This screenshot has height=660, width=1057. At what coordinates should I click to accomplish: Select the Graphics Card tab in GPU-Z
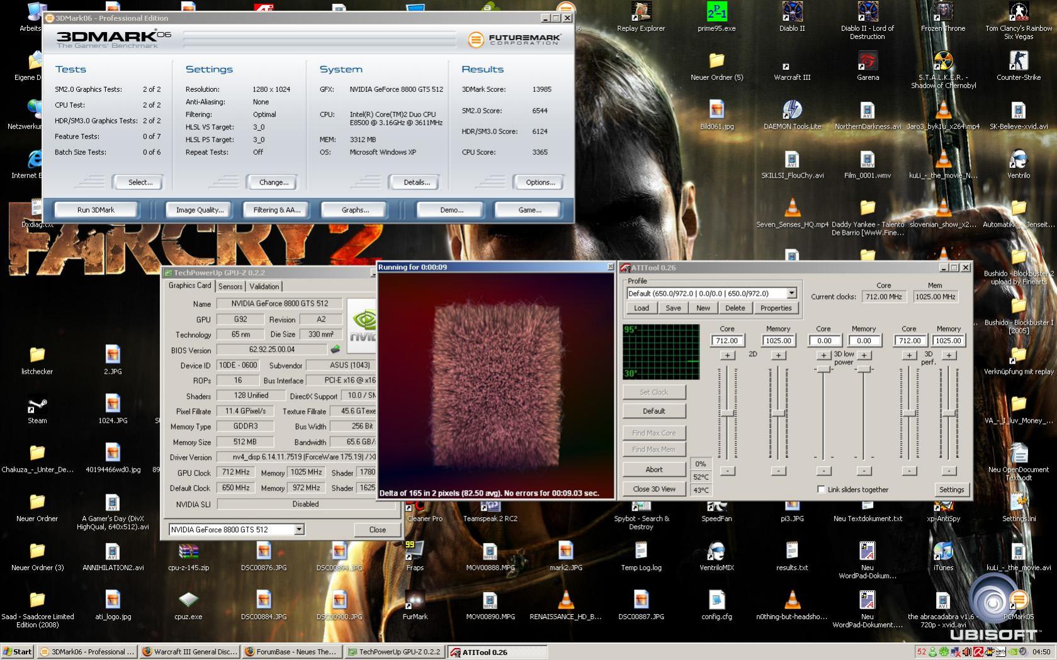(x=189, y=285)
